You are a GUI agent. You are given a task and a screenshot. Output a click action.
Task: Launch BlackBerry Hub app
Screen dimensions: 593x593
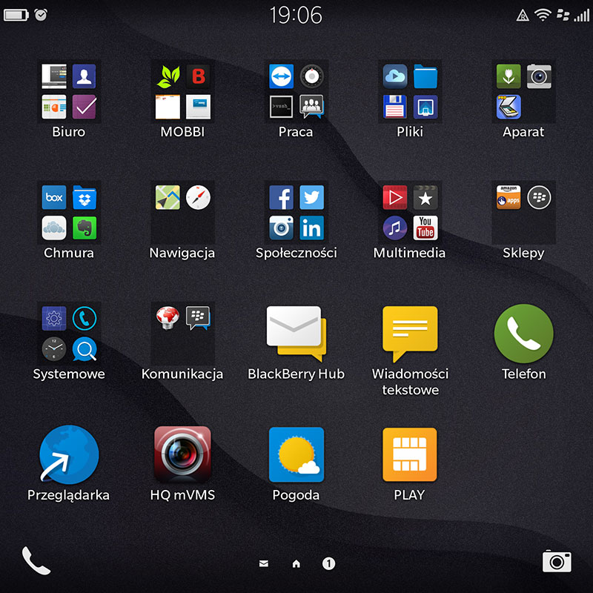[x=296, y=334]
